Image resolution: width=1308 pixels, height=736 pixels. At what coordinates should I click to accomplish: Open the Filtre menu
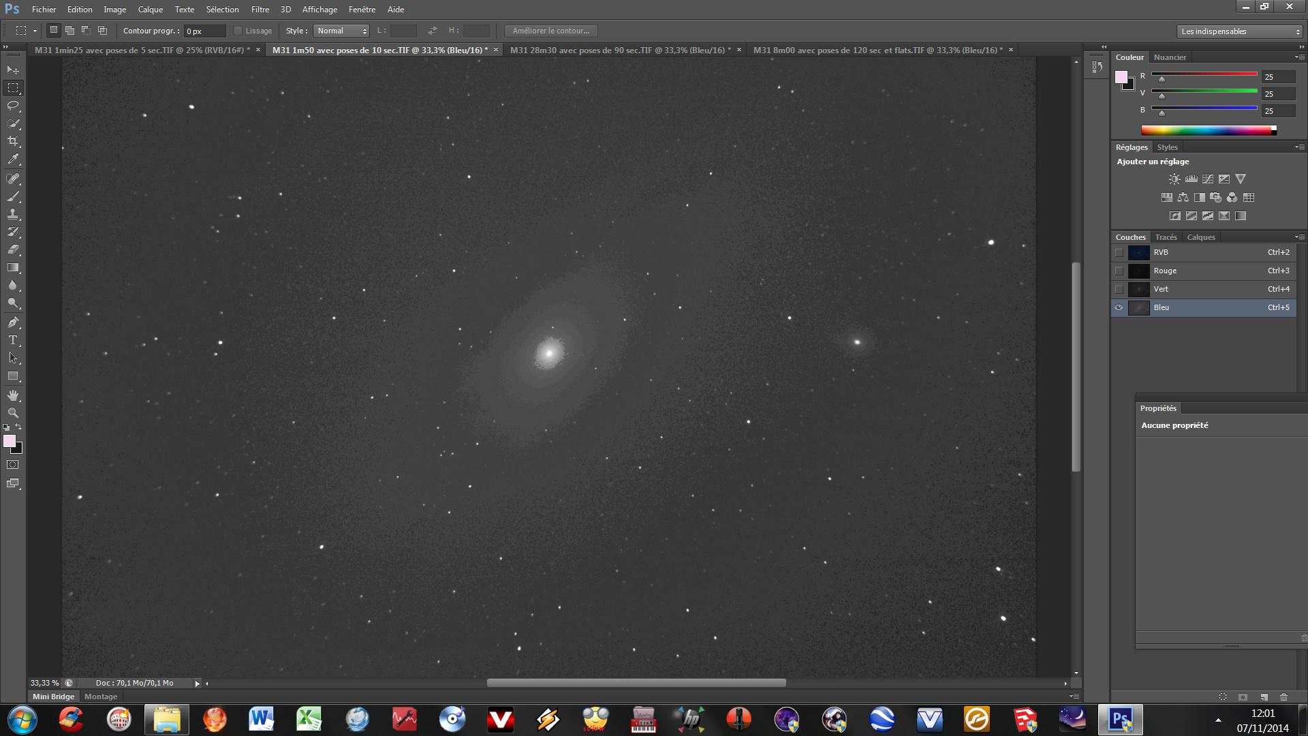click(x=260, y=10)
